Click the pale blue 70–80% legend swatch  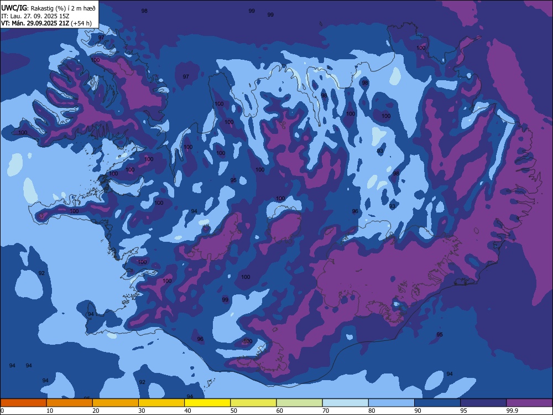(346, 403)
